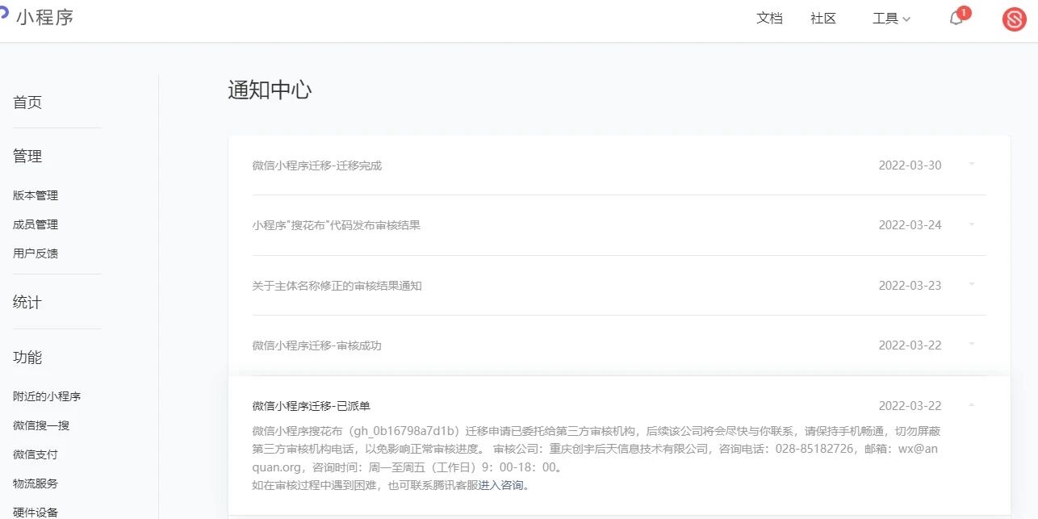Collapse the 已派单 notification arrow
The height and width of the screenshot is (519, 1038).
[x=972, y=405]
